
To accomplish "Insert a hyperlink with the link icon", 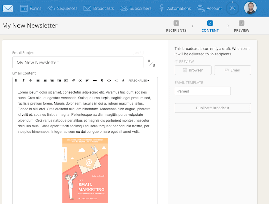I will 80,81.
